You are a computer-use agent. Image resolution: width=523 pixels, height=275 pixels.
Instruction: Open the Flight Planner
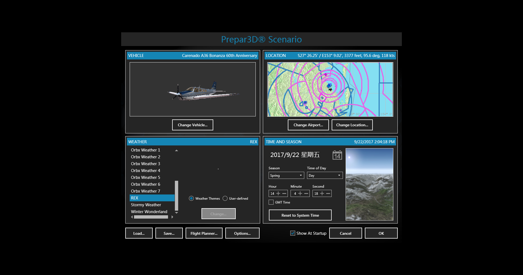[204, 233]
